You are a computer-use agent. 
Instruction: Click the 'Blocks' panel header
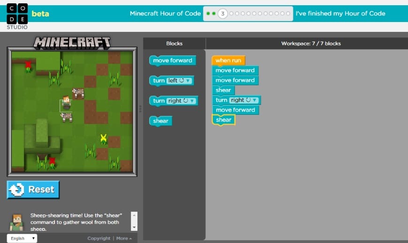point(174,44)
